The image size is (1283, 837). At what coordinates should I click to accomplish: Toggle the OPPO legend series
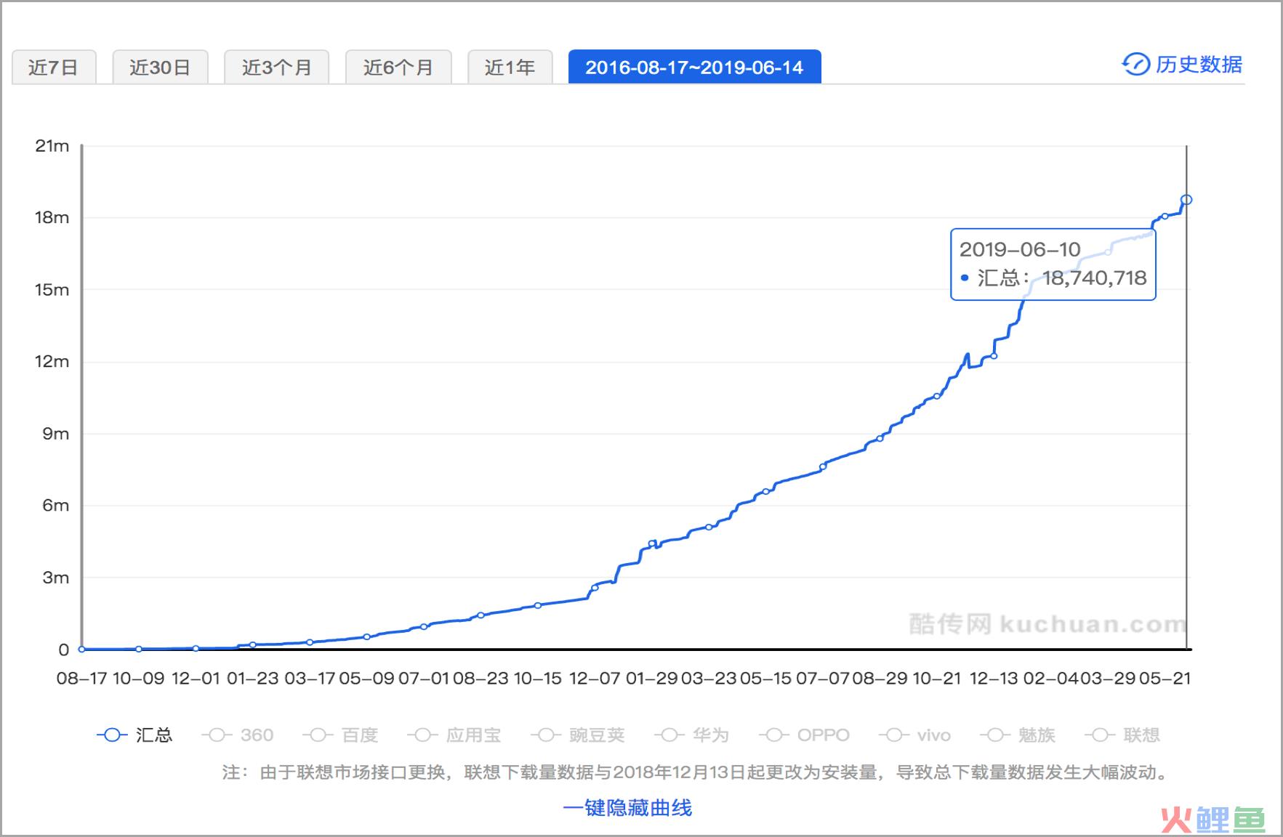(x=804, y=735)
